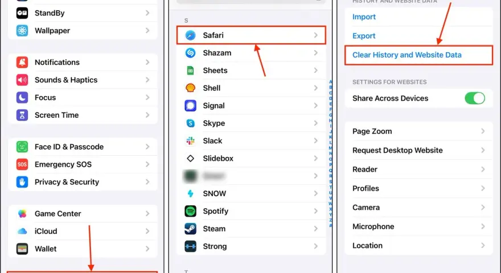The image size is (501, 273).
Task: Tap the Export link
Action: (x=364, y=36)
